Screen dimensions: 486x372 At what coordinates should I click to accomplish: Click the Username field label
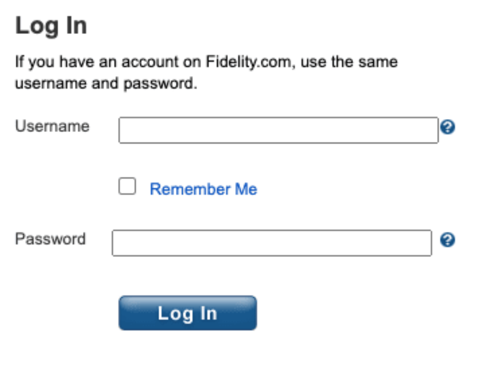[52, 126]
